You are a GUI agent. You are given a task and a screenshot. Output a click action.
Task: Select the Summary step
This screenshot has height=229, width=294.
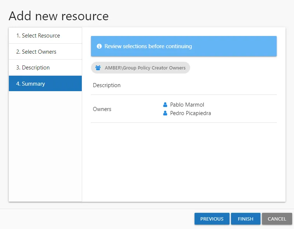(x=45, y=83)
